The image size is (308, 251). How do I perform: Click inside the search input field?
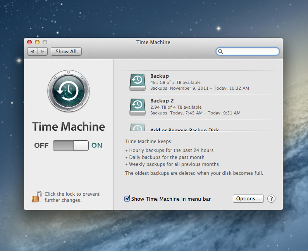pyautogui.click(x=250, y=51)
